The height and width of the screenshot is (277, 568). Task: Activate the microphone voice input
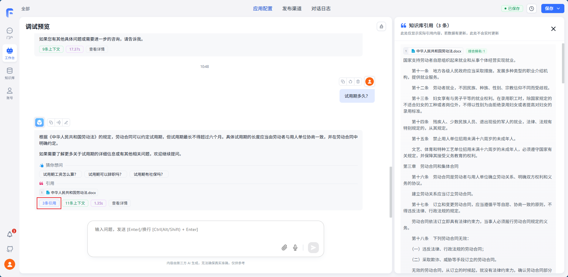pyautogui.click(x=295, y=248)
